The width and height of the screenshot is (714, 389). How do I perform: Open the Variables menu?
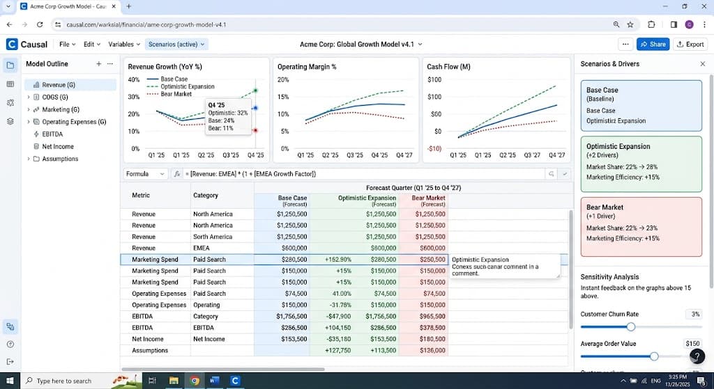tap(124, 44)
